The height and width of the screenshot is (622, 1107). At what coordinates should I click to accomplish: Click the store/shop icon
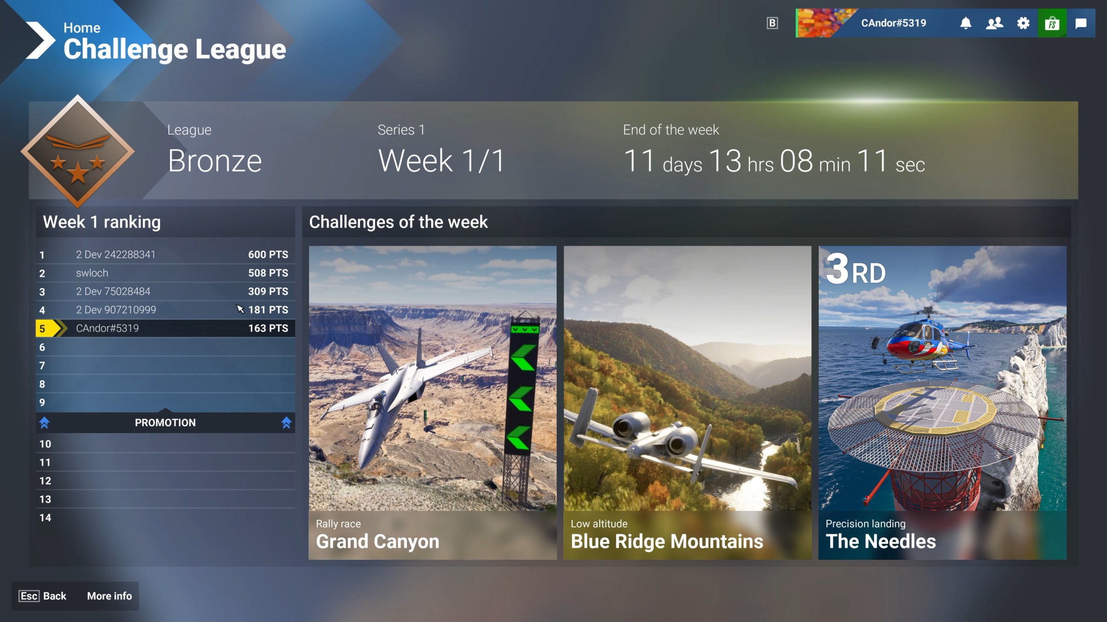click(x=1052, y=23)
